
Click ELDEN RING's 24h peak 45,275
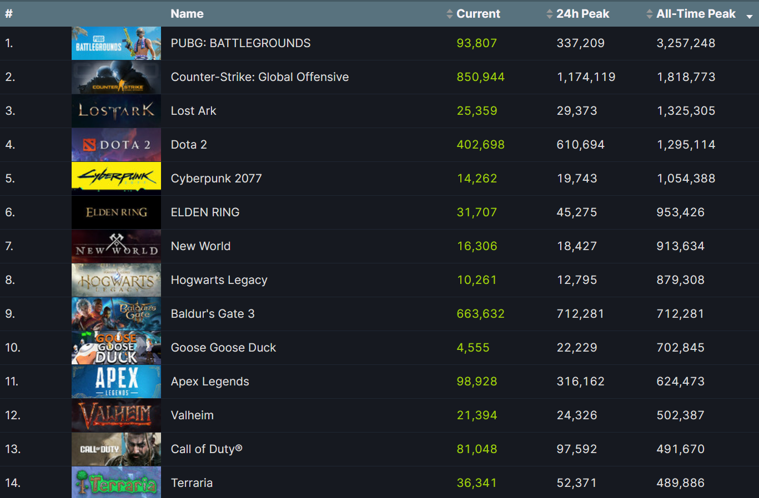(x=577, y=212)
